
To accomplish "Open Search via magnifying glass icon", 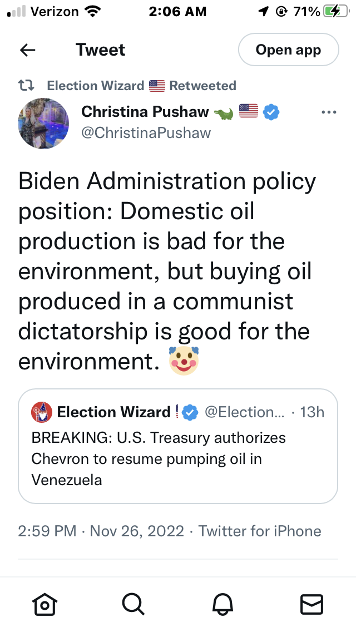I will 133,604.
